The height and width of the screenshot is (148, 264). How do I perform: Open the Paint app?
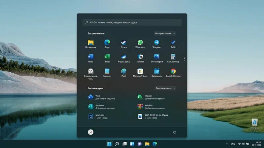[123, 73]
